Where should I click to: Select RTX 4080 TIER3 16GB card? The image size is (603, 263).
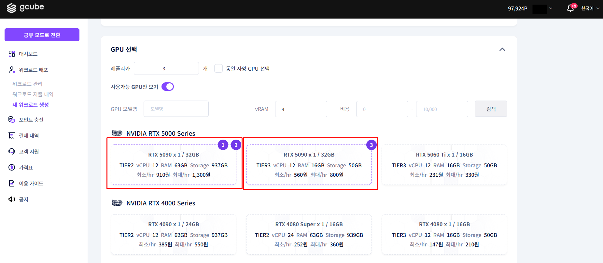tap(444, 234)
